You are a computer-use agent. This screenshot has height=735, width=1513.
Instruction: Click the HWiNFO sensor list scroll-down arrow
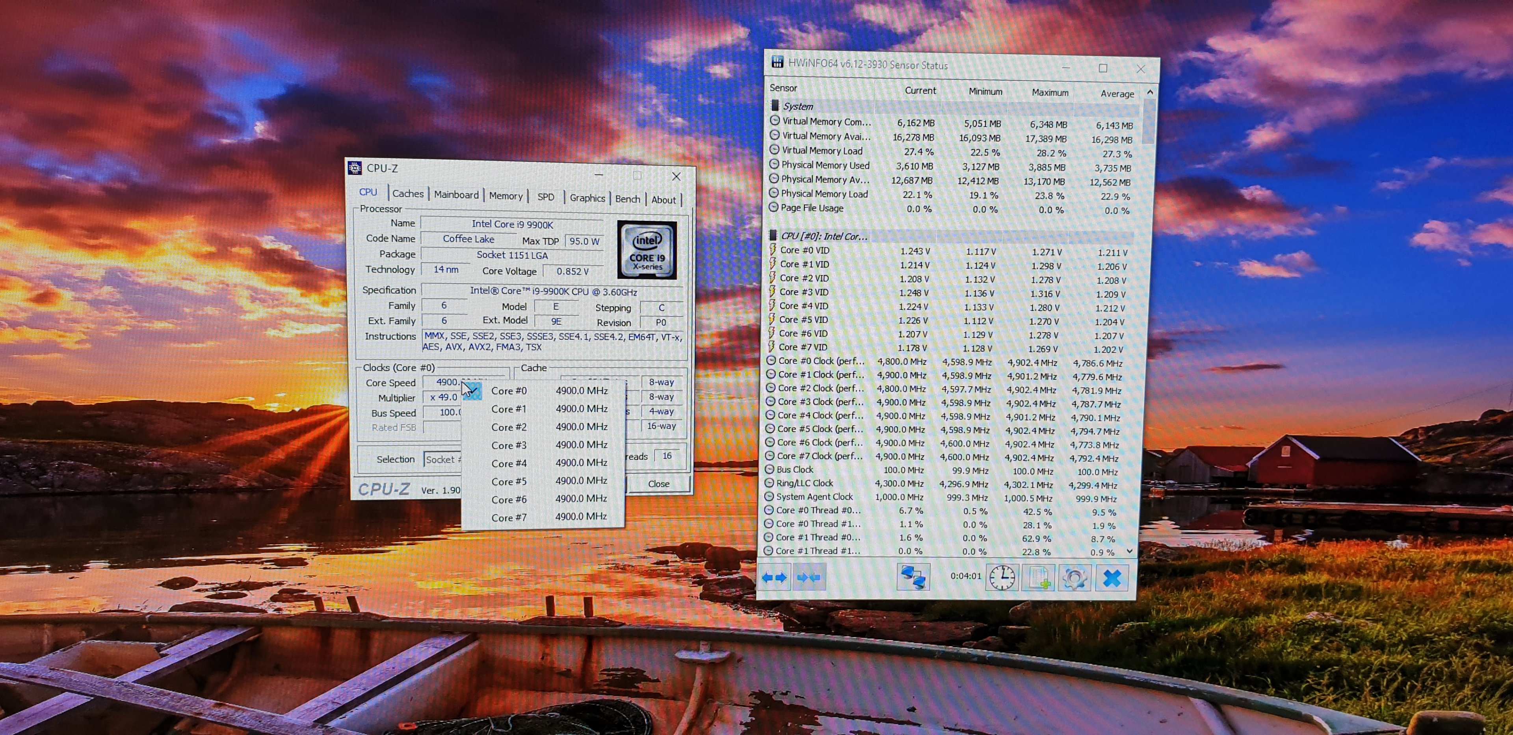tap(1130, 551)
